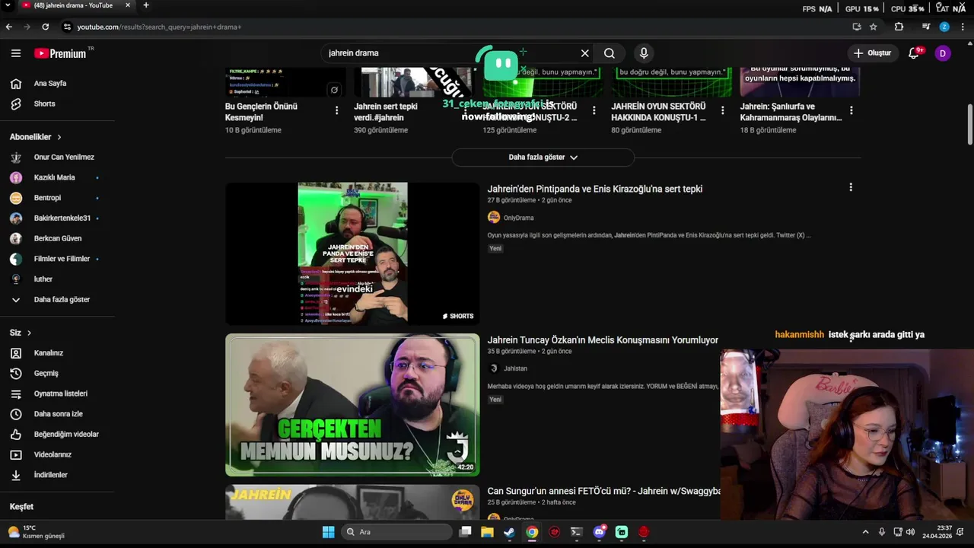This screenshot has height=548, width=974.
Task: Open the Jahistan channel link
Action: click(515, 368)
